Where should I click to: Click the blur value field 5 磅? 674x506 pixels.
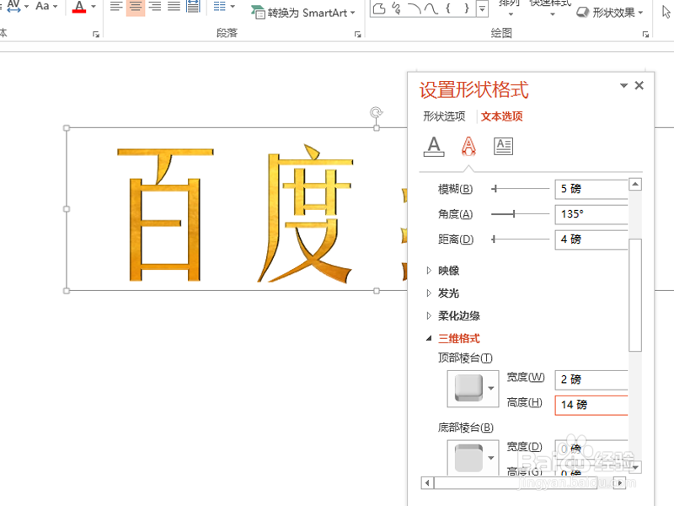(x=591, y=189)
